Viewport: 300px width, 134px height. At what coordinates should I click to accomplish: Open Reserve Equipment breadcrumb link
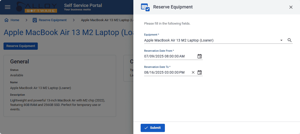tap(53, 20)
